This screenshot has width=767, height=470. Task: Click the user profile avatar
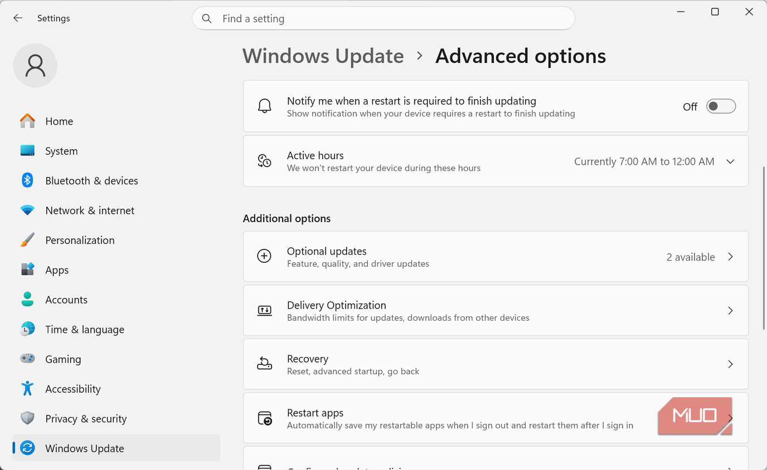(x=35, y=65)
